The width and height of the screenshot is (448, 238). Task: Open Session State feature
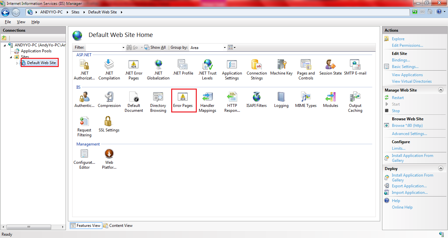(331, 67)
